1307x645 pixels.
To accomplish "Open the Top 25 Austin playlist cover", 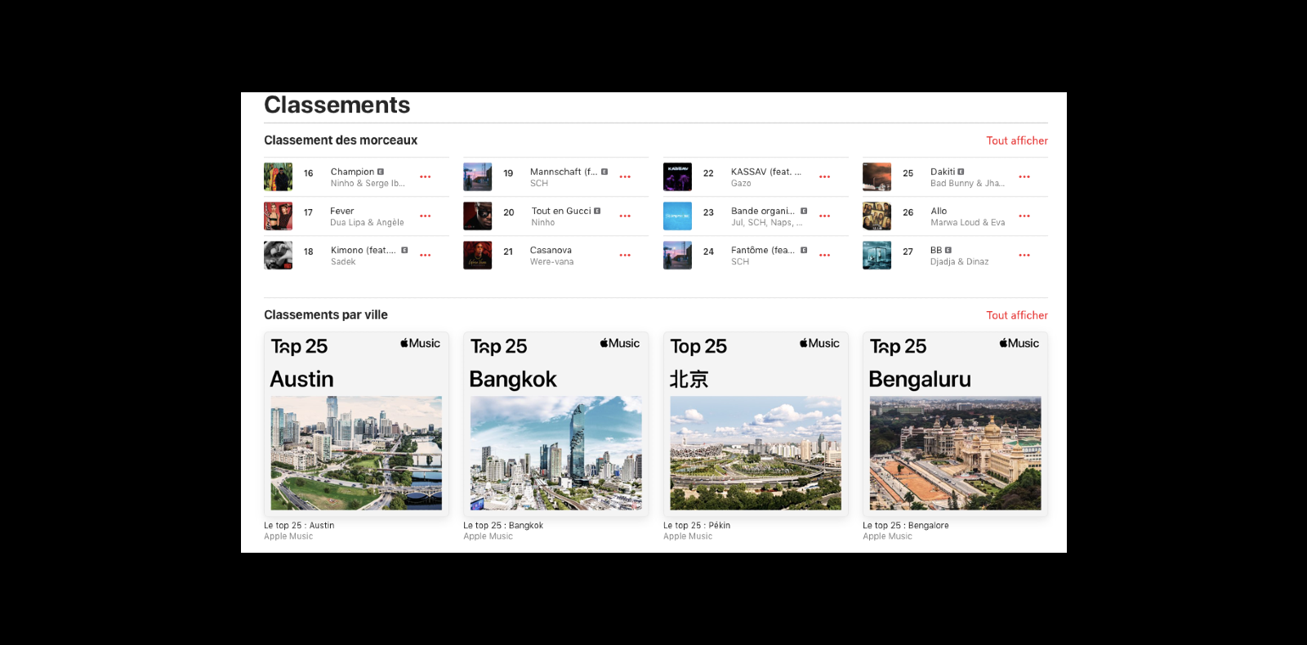I will pyautogui.click(x=356, y=424).
